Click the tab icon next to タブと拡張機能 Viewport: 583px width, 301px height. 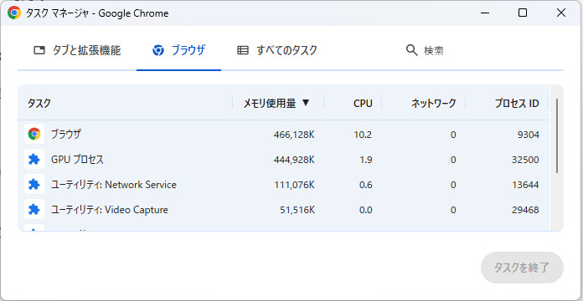[x=39, y=50]
